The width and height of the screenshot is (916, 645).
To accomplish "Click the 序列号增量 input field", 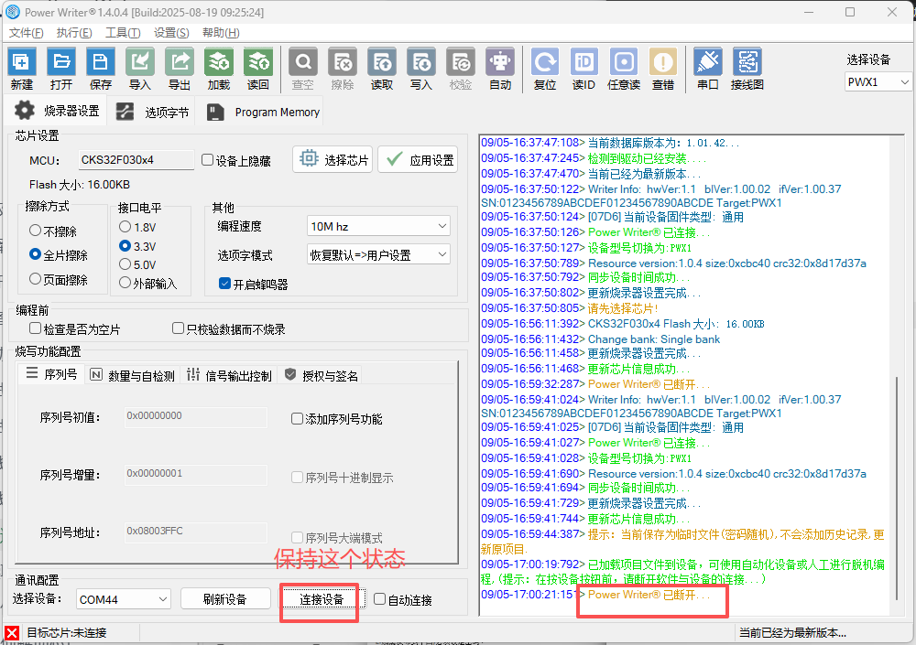I will [x=196, y=474].
